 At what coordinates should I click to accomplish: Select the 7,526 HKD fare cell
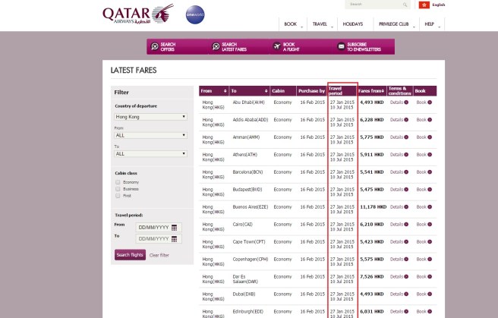click(x=372, y=277)
